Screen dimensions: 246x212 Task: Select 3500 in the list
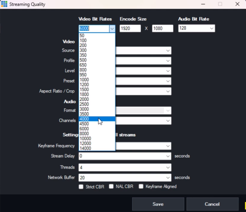pyautogui.click(x=97, y=114)
